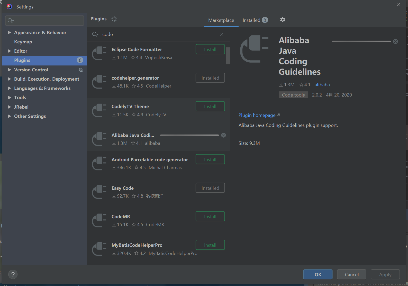
Task: Expand Languages & Frameworks node
Action: (10, 88)
